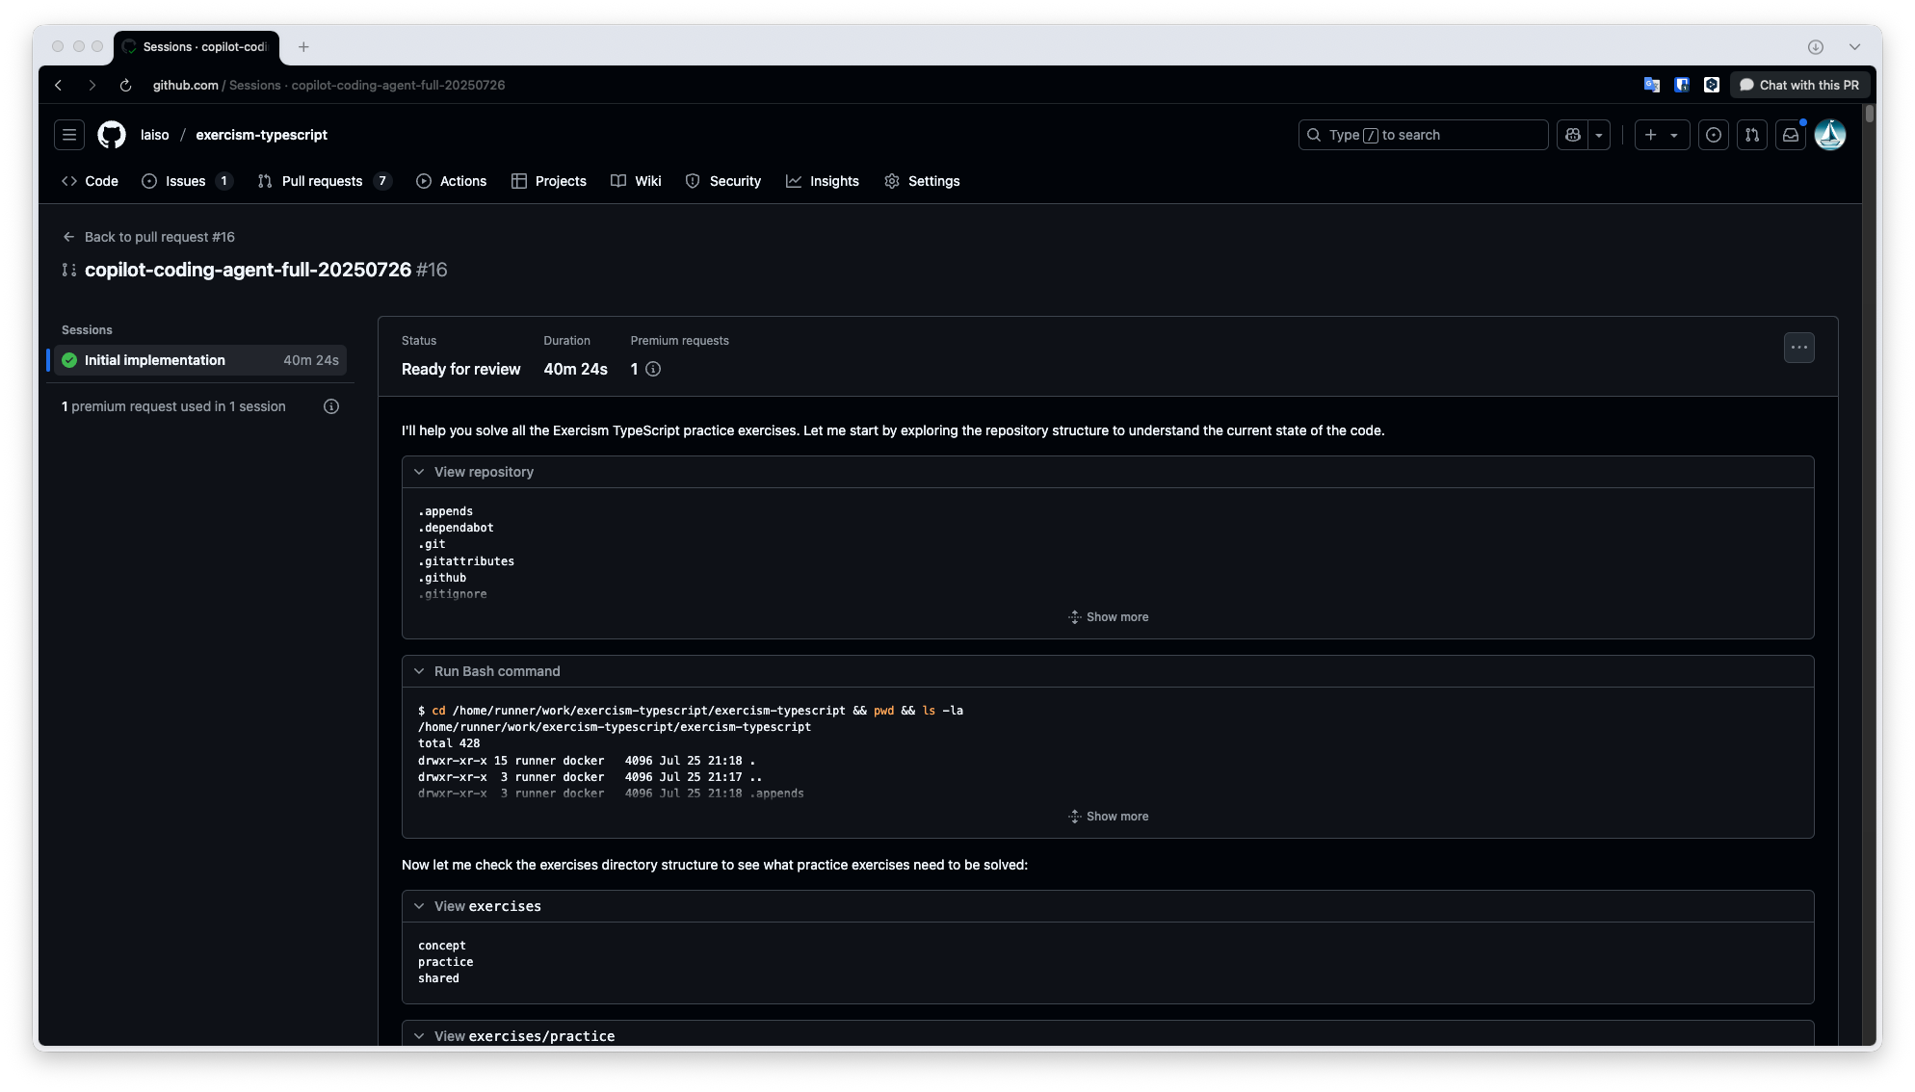Go back to pull request #16
Image resolution: width=1915 pixels, height=1092 pixels.
(148, 237)
